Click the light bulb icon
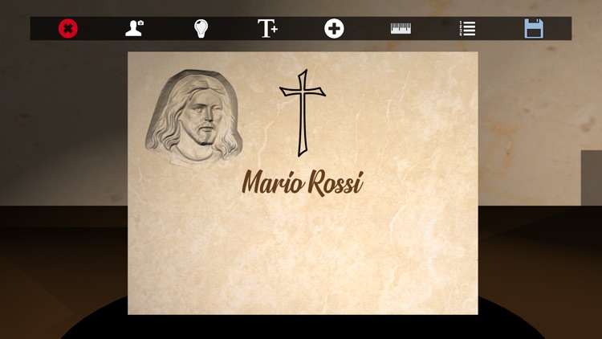Image resolution: width=602 pixels, height=339 pixels. [x=201, y=28]
